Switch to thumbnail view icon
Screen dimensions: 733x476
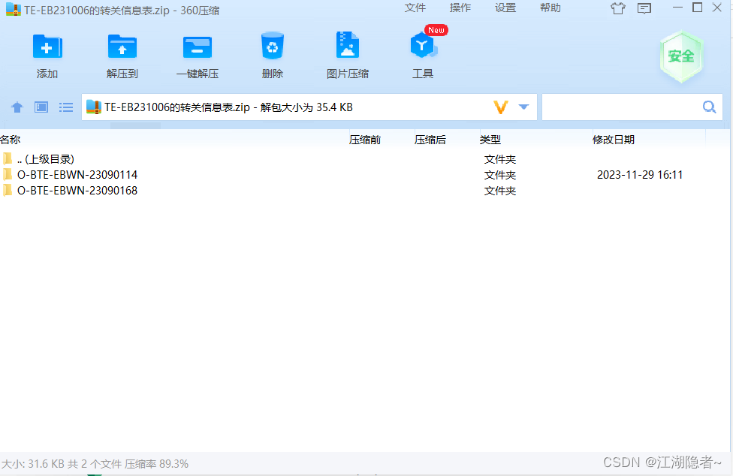coord(41,107)
